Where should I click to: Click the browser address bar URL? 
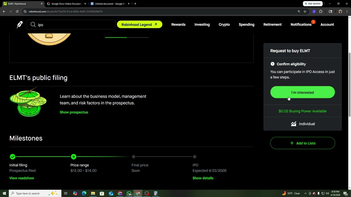(65, 11)
